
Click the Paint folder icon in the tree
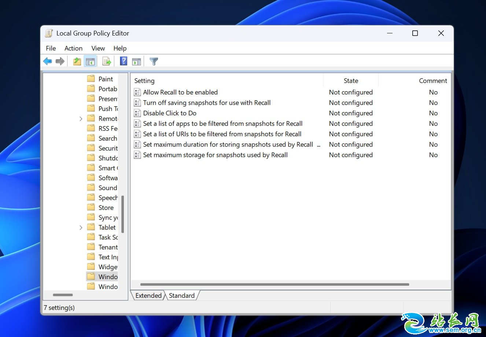(91, 78)
